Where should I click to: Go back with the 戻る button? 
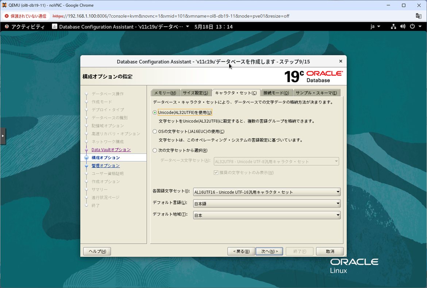click(241, 251)
